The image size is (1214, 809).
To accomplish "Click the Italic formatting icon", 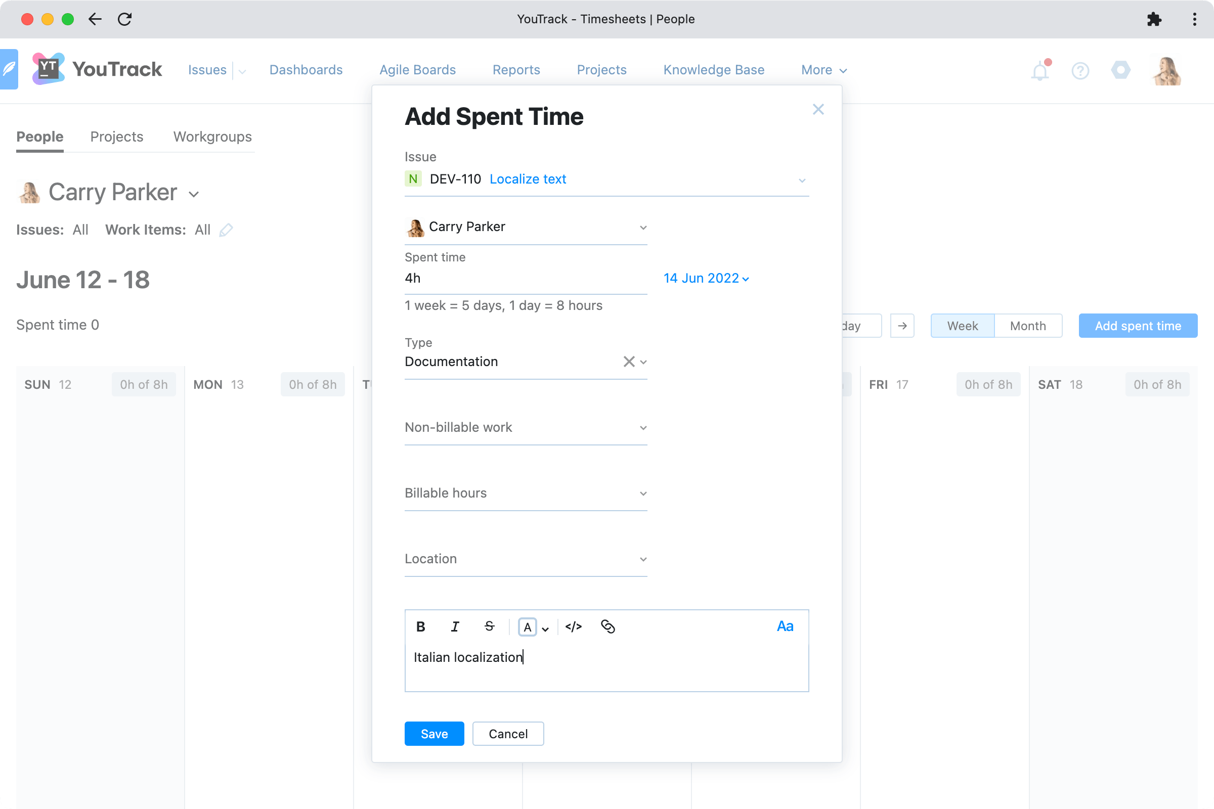I will (x=455, y=626).
